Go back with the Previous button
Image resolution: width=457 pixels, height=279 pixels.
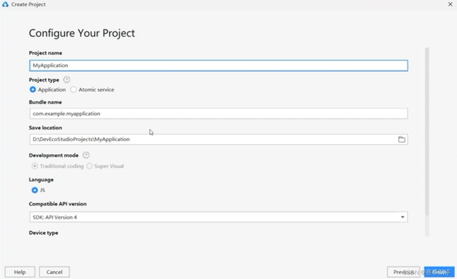[403, 272]
